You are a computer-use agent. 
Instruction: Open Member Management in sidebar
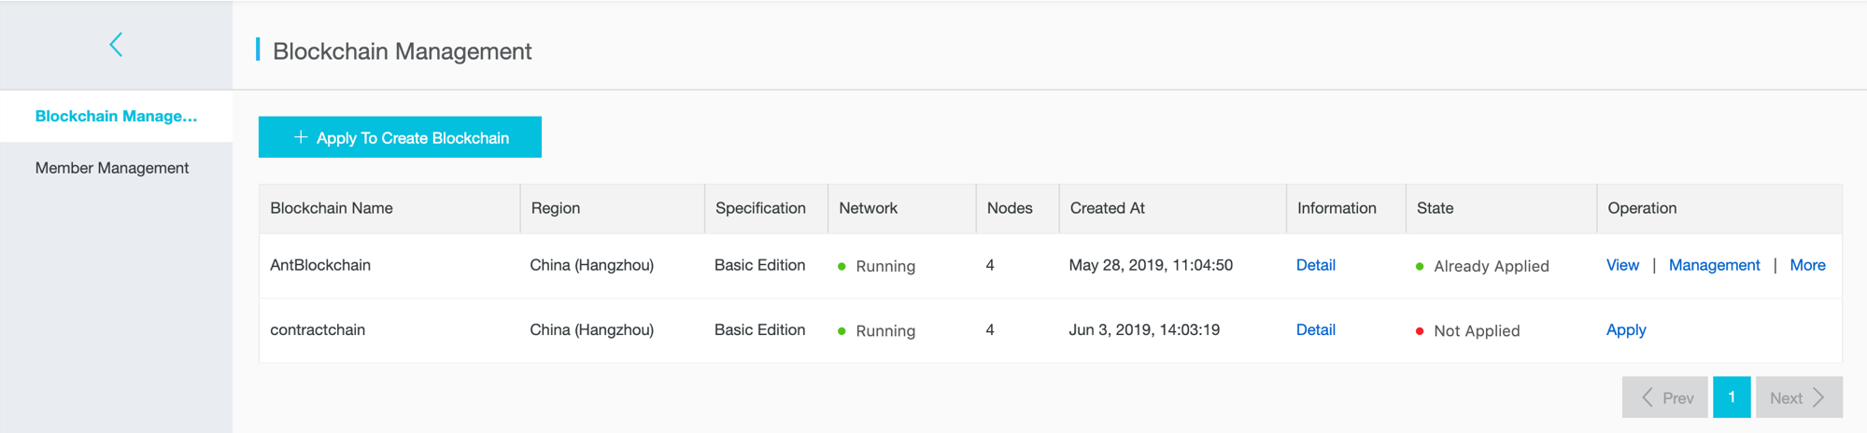[x=112, y=168]
